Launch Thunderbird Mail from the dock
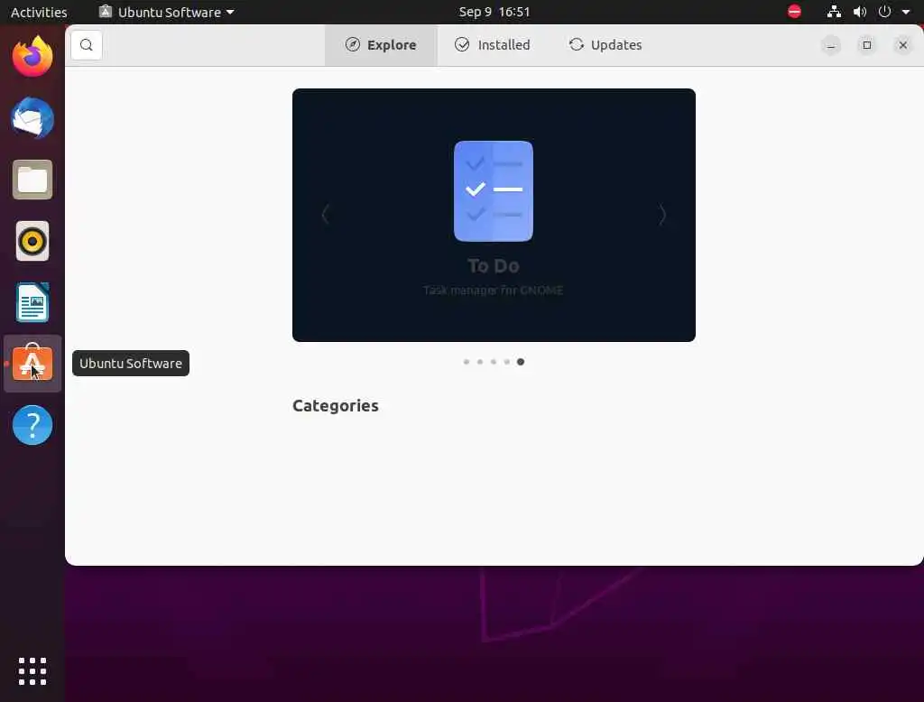 coord(32,118)
